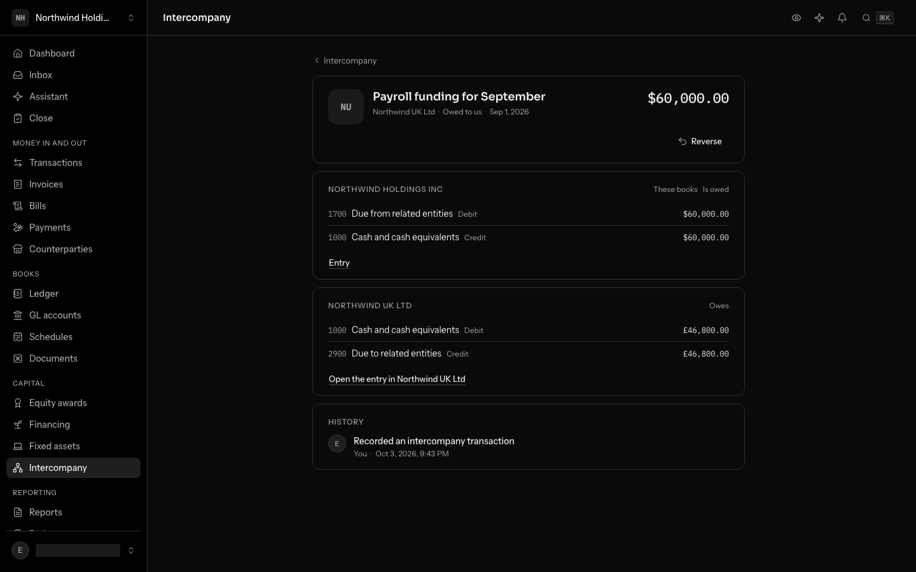Go back via Intercompany breadcrumb chevron

click(317, 60)
